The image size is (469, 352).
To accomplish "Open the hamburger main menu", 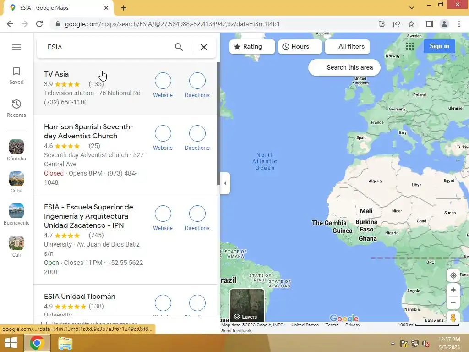I will coord(16,47).
